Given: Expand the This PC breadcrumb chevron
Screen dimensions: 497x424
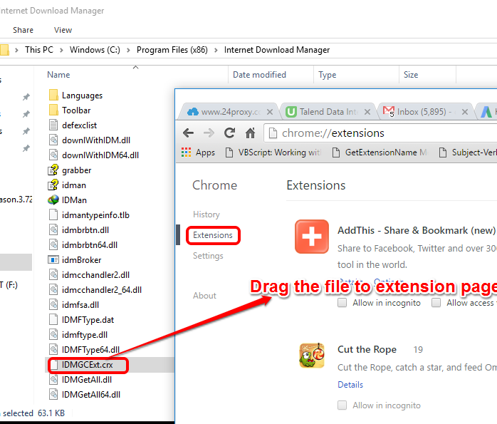Looking at the screenshot, I should pos(61,50).
